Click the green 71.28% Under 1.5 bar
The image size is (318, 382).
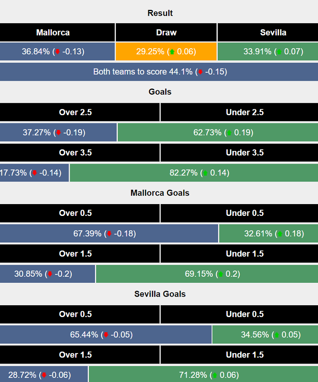pyautogui.click(x=203, y=375)
